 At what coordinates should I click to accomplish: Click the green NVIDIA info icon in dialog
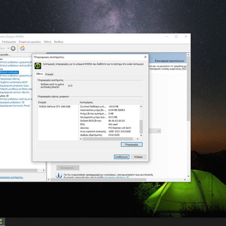coord(38,66)
